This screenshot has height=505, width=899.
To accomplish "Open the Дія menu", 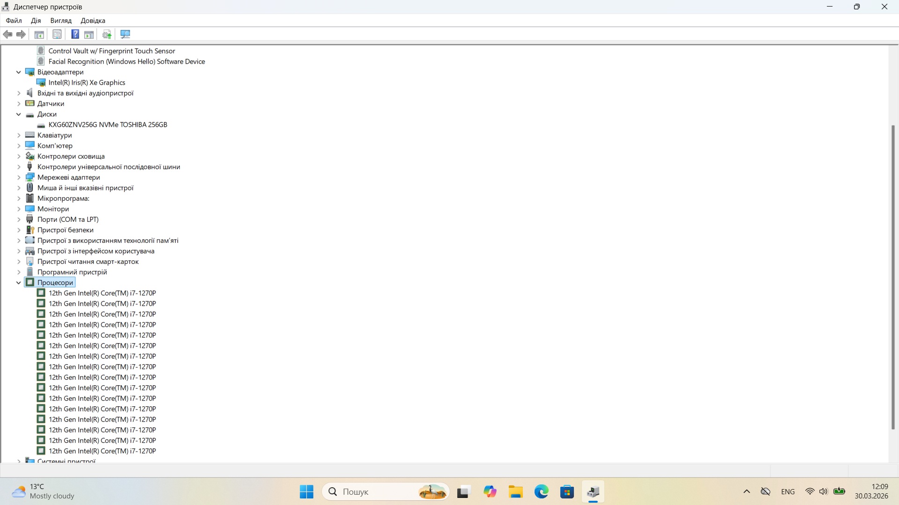I will 36,21.
